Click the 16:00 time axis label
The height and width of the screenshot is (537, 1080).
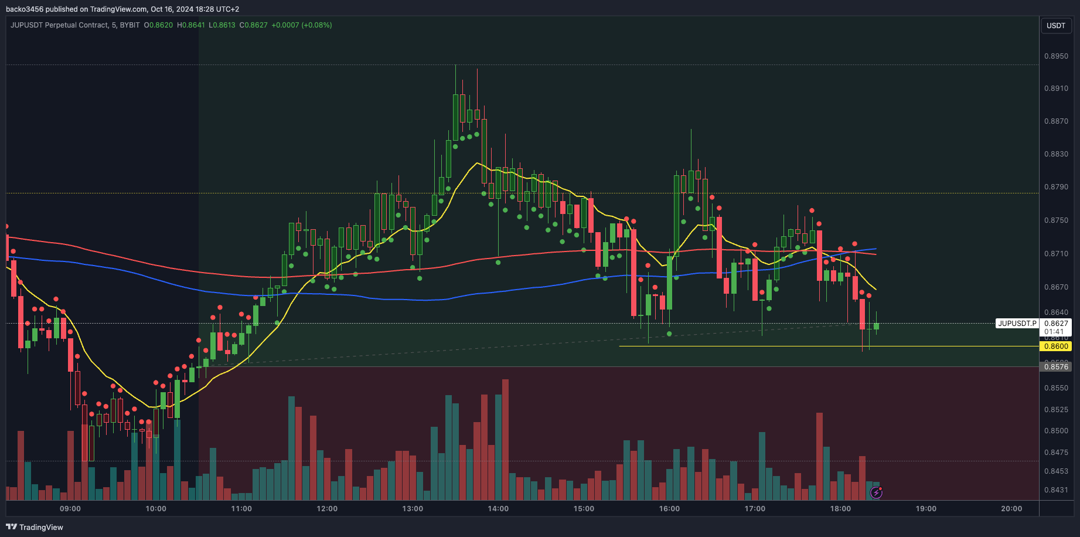click(x=669, y=509)
